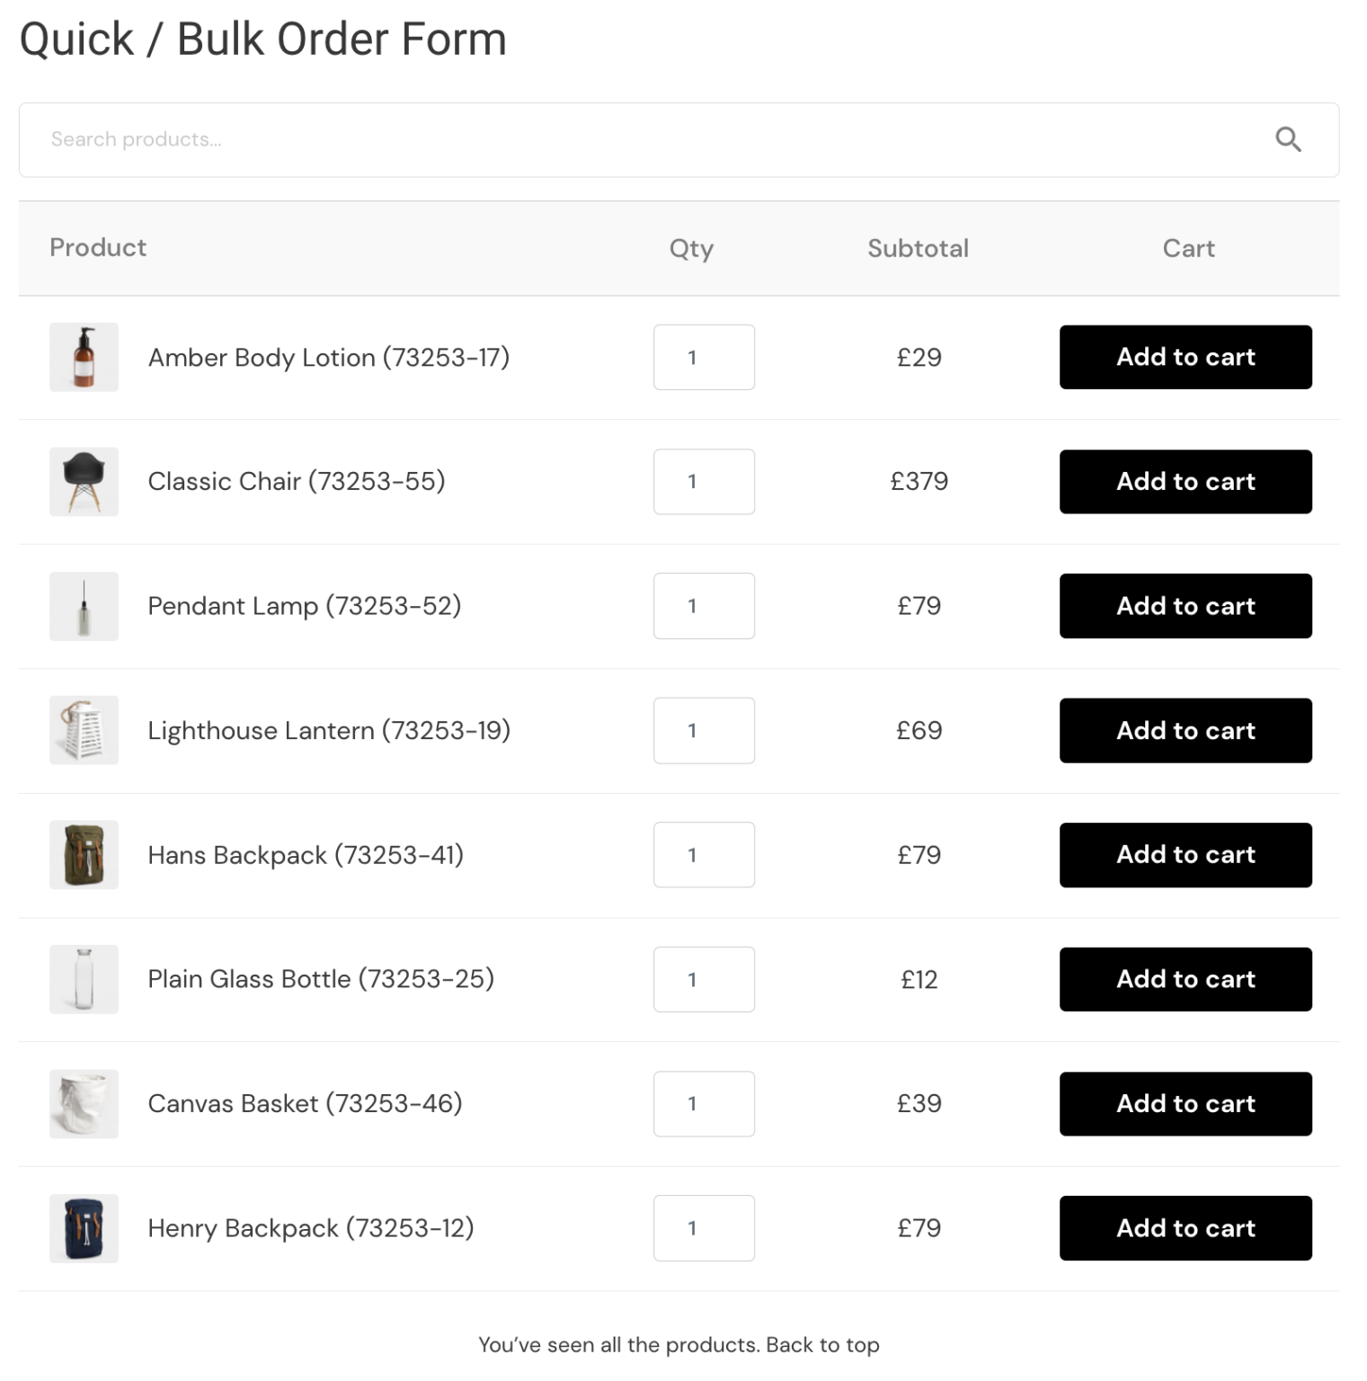1367x1381 pixels.
Task: Add the Henry Backpack to cart
Action: pyautogui.click(x=1185, y=1228)
